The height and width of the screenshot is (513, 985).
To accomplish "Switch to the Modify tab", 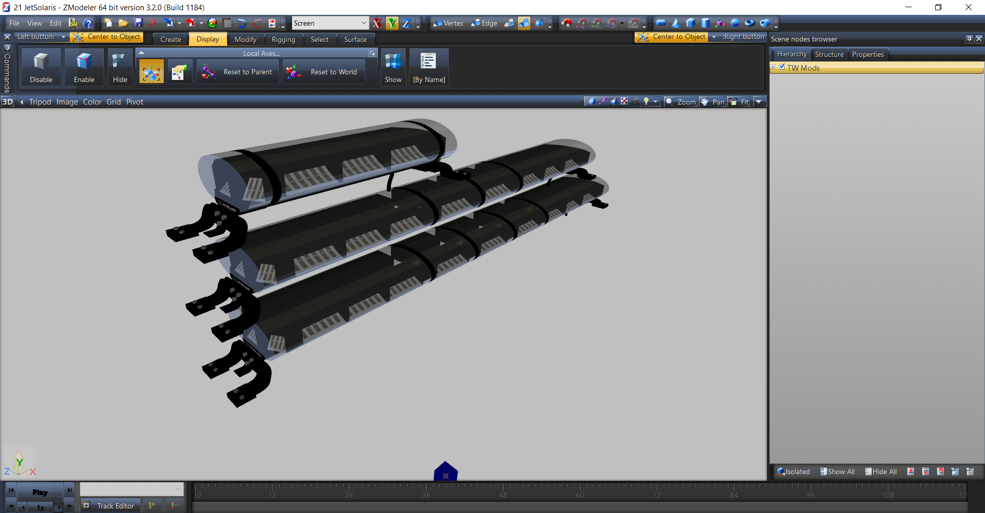I will tap(245, 39).
